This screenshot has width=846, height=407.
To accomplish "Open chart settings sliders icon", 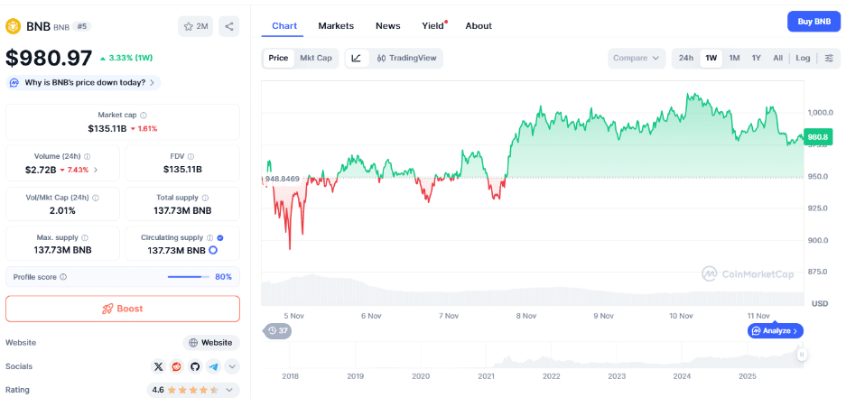I will click(x=829, y=58).
